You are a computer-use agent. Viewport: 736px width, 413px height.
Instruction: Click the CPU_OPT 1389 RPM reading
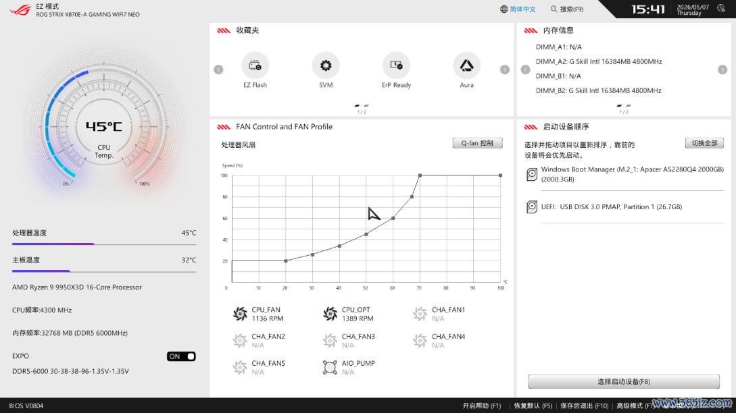click(358, 319)
